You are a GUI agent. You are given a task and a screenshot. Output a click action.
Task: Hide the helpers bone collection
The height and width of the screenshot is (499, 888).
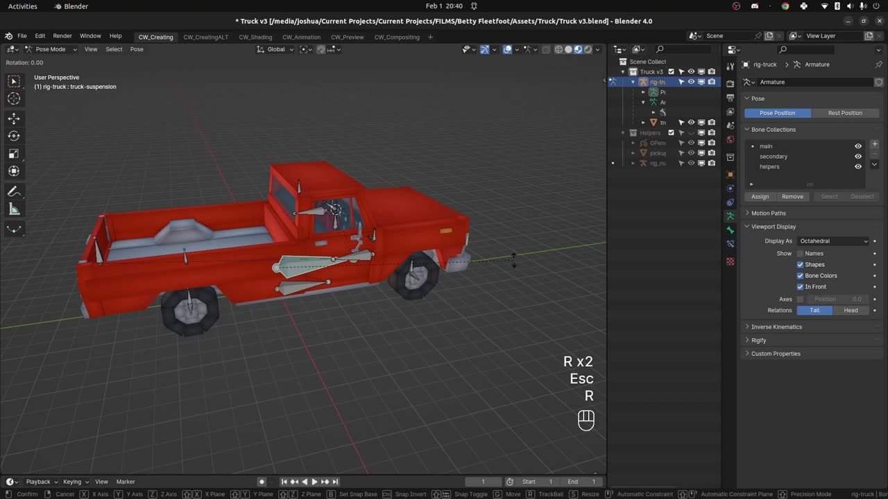[x=858, y=166]
